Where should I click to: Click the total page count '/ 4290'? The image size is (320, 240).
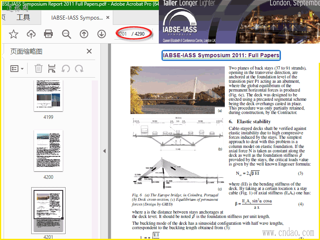138,34
